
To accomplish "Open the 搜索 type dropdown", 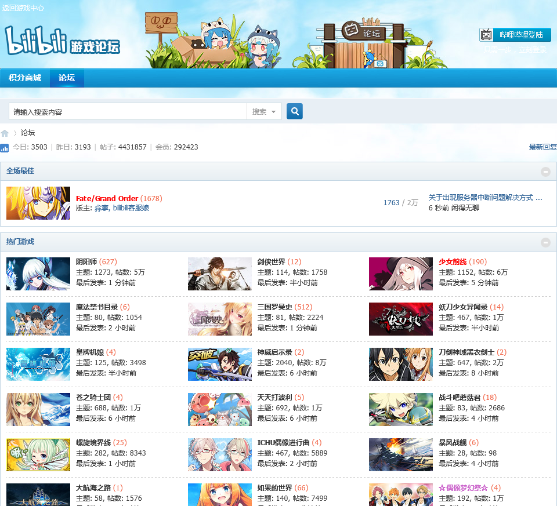I will click(x=264, y=112).
